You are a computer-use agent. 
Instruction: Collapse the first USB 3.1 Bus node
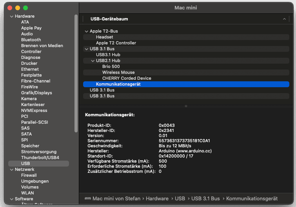tap(86, 49)
